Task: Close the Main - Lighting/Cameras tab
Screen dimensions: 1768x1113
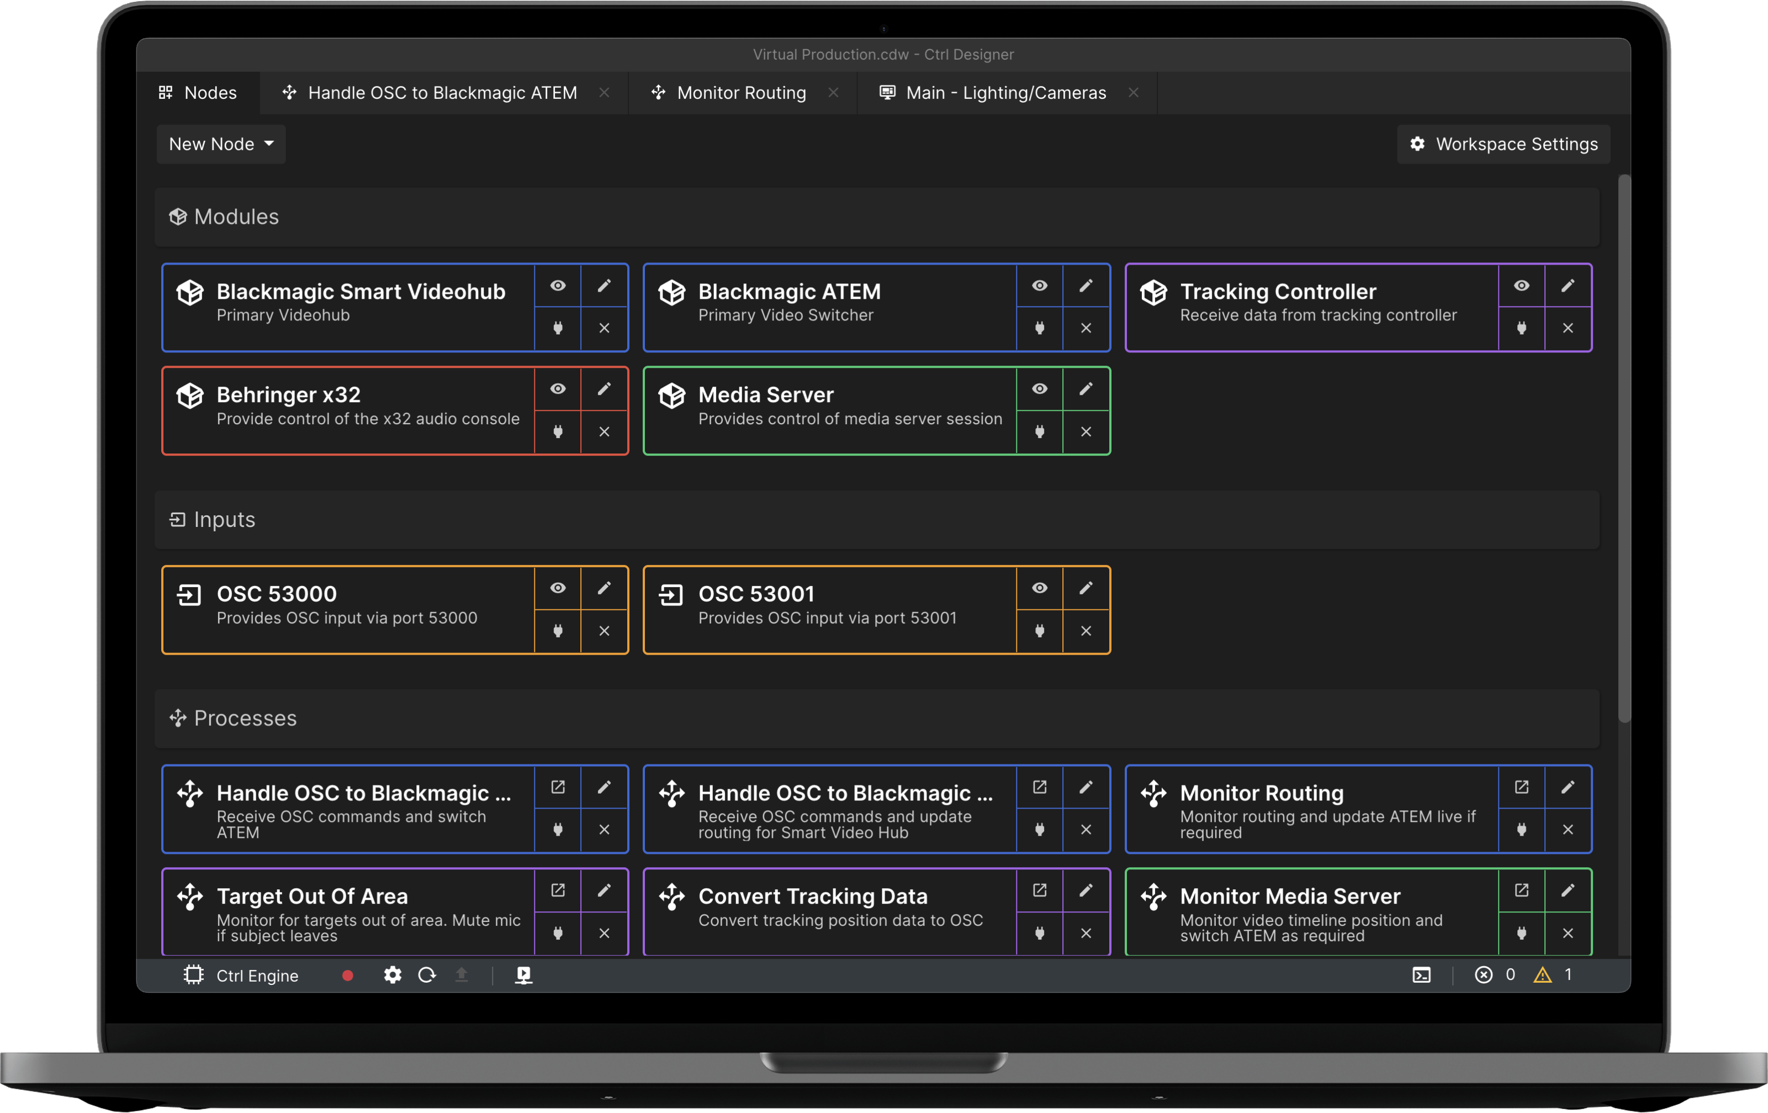Action: click(1134, 93)
